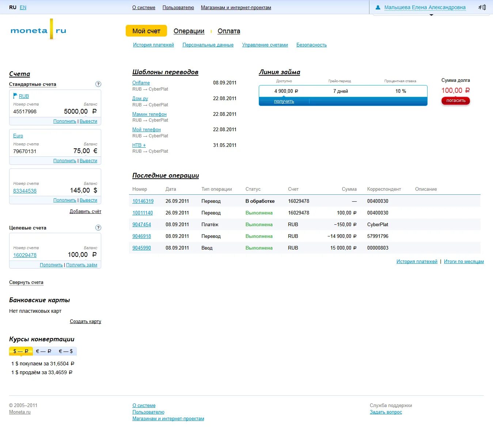Open operation 9045990

(x=141, y=248)
